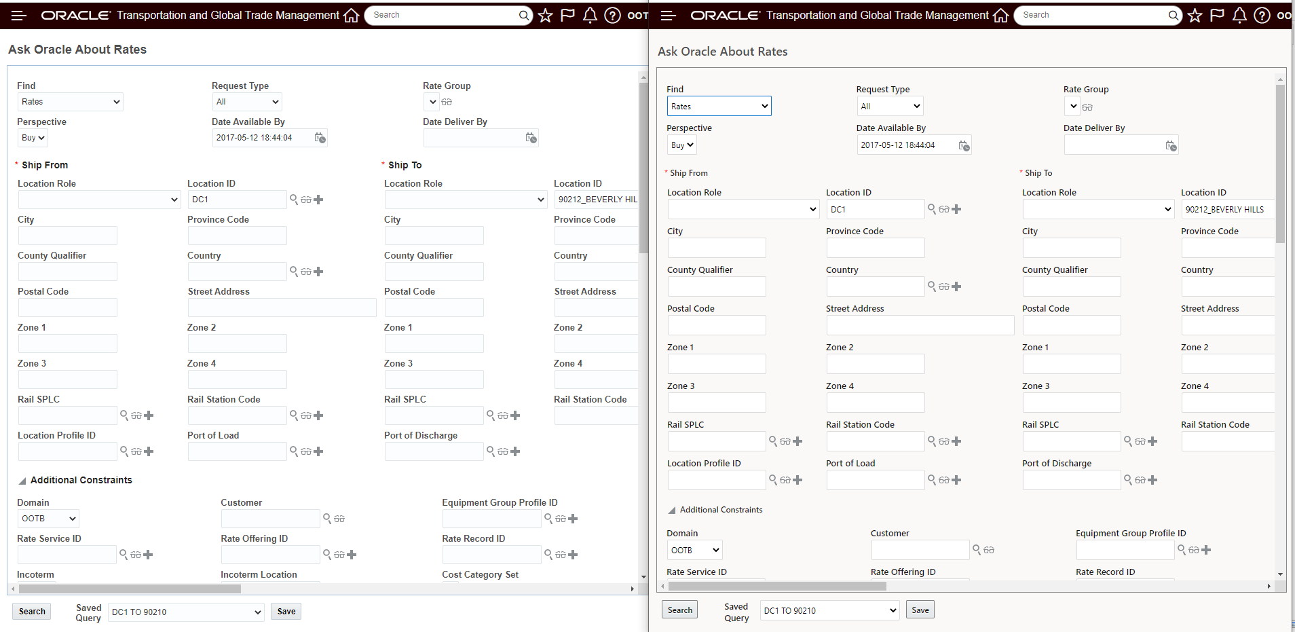Click Ship From Postal Code field, right window
The height and width of the screenshot is (632, 1295).
(717, 325)
